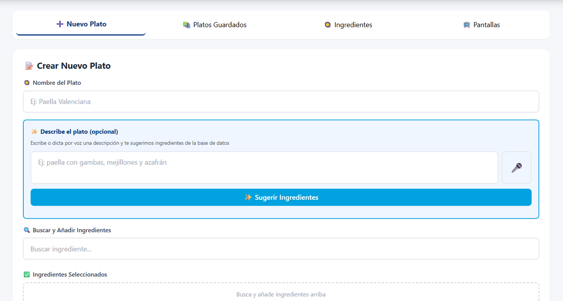563x301 pixels.
Task: Click the books icon beside Platos Guardados
Action: coord(187,25)
